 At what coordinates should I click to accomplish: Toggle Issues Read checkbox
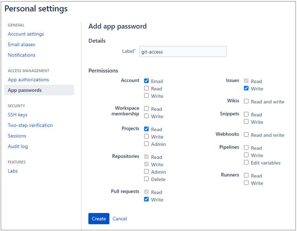tap(246, 81)
